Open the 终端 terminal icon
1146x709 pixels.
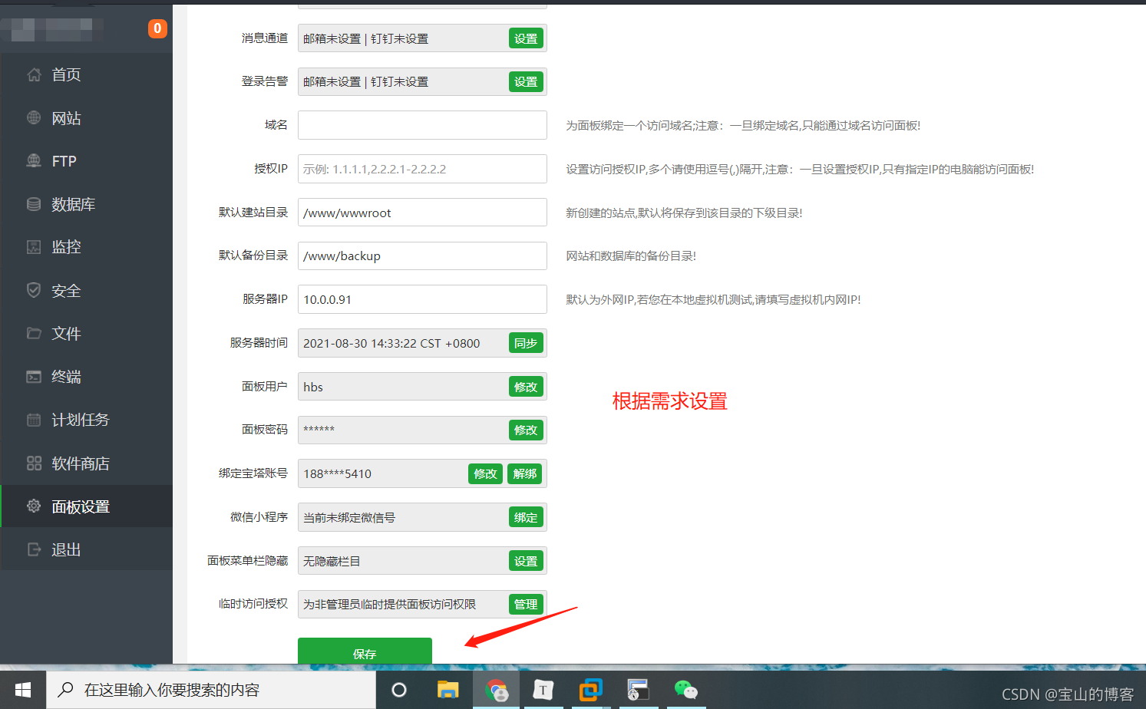34,377
